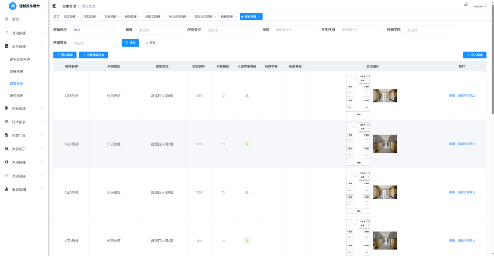Close the 校区管理 tab
494x256 pixels.
78,17
